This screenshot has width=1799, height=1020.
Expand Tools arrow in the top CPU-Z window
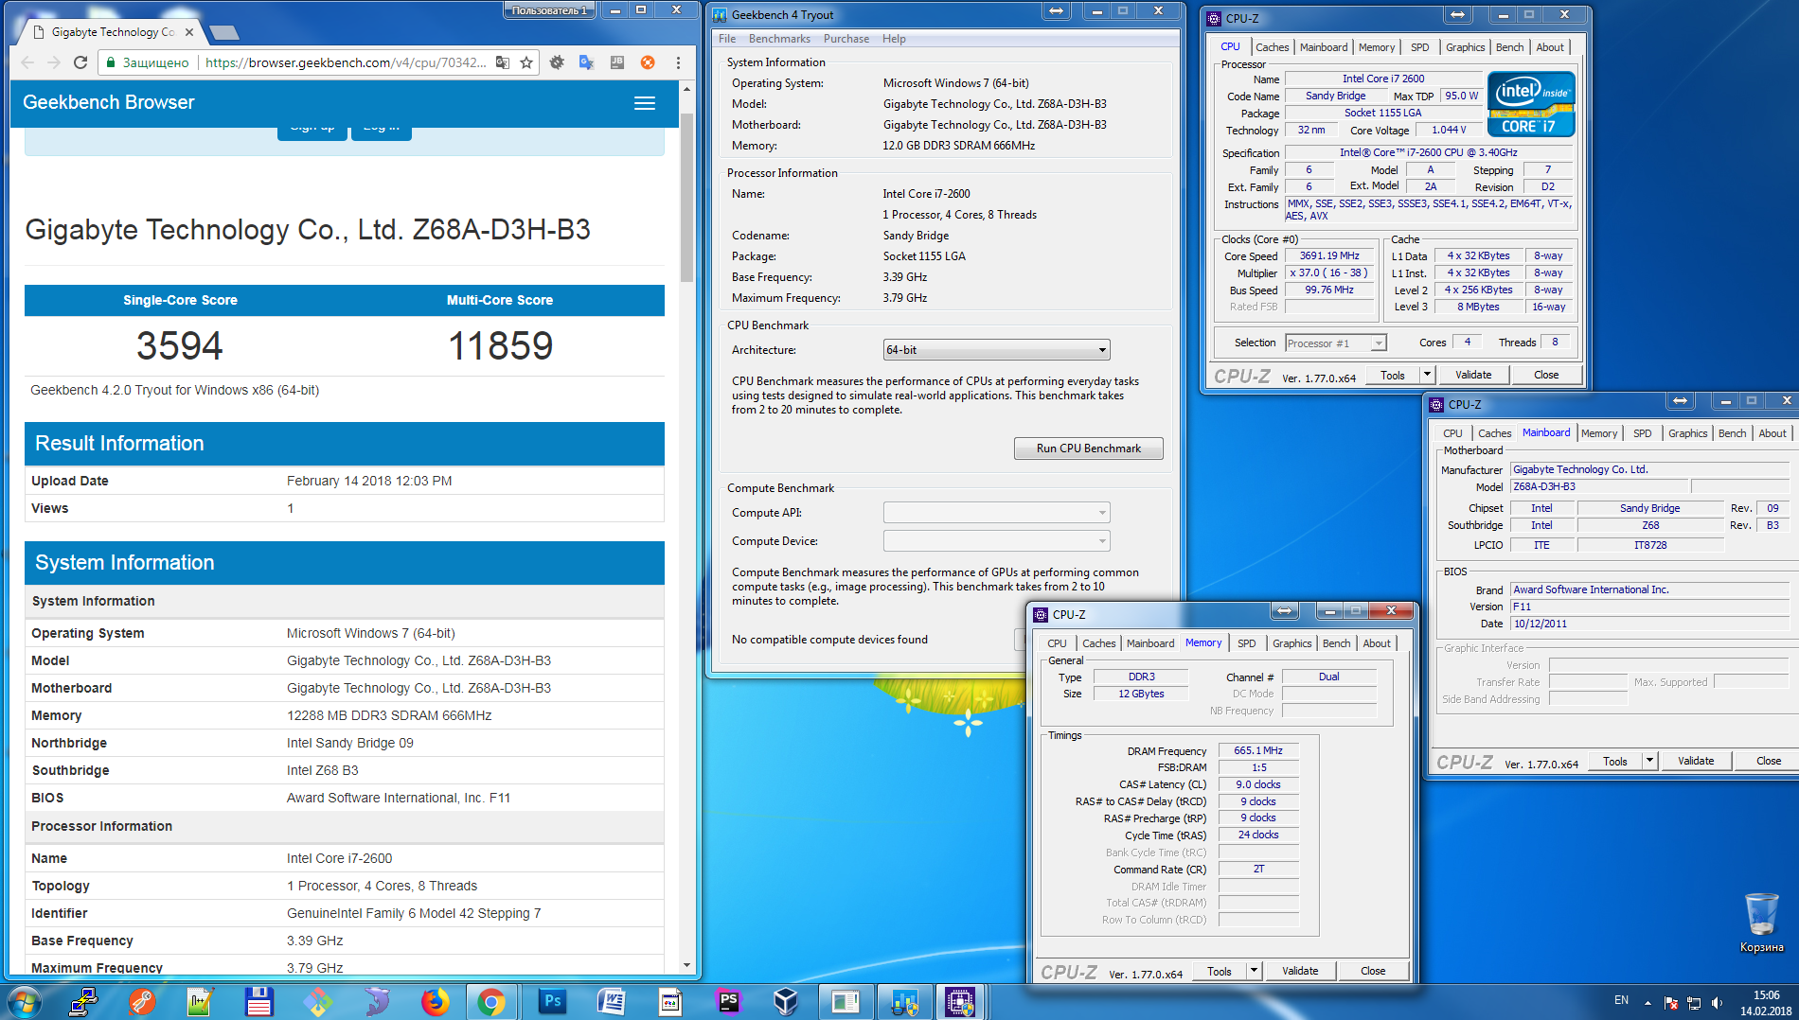(1427, 375)
